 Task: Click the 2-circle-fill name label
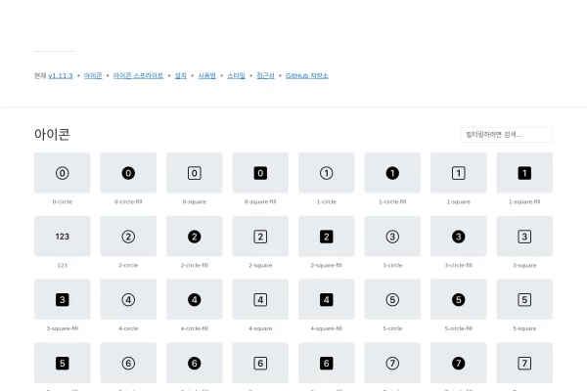tap(195, 265)
